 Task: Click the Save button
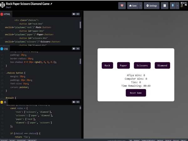[x=133, y=6]
